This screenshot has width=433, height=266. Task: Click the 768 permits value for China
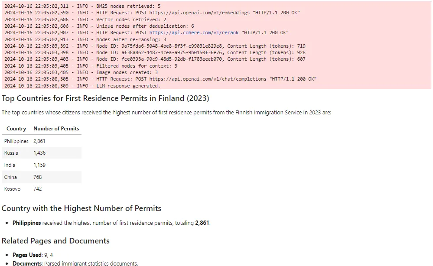pos(38,177)
